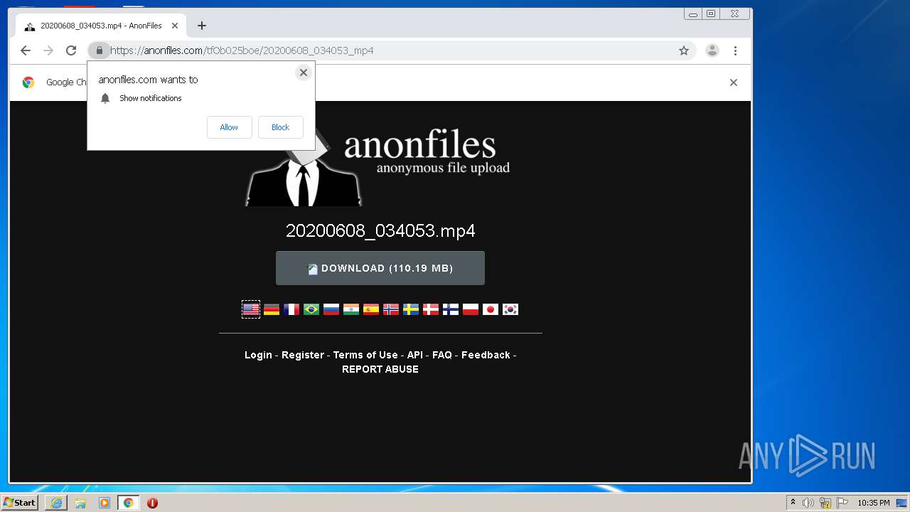This screenshot has width=910, height=512.
Task: Open Chrome's three-dot menu
Action: 735,50
